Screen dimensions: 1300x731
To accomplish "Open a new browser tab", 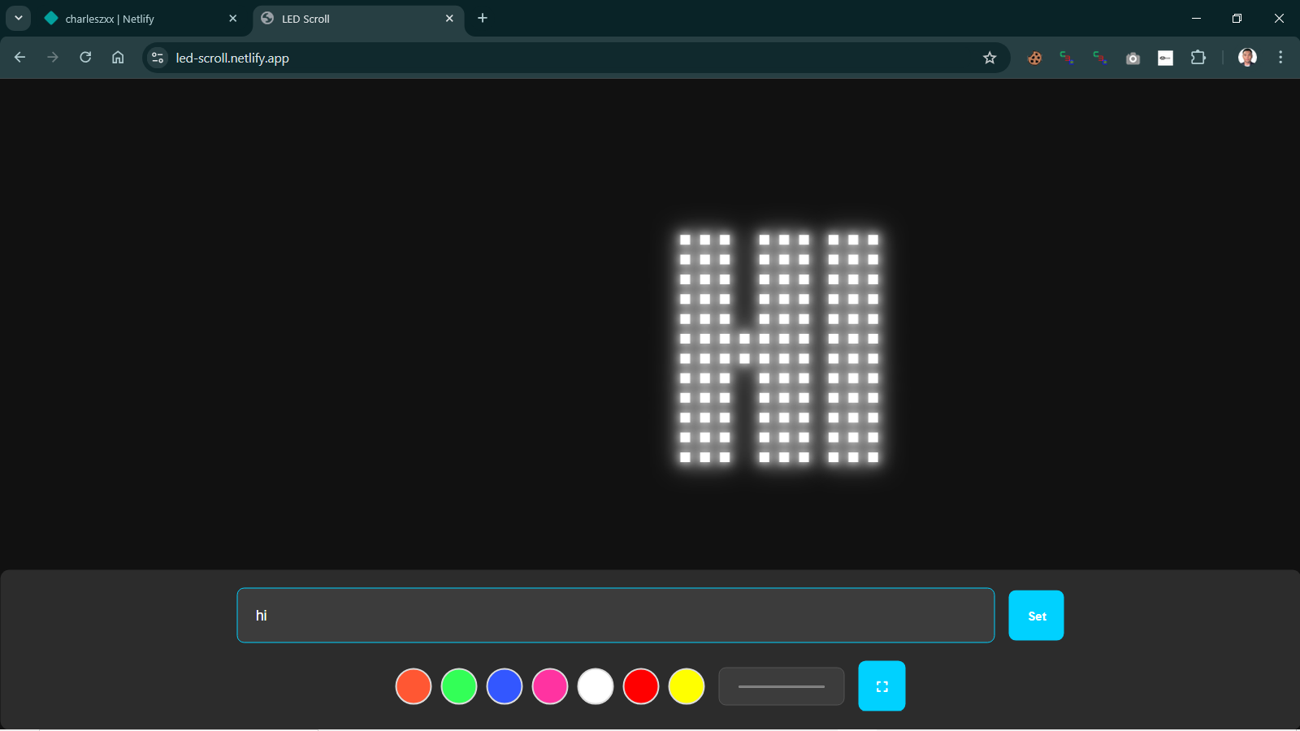I will [x=483, y=18].
